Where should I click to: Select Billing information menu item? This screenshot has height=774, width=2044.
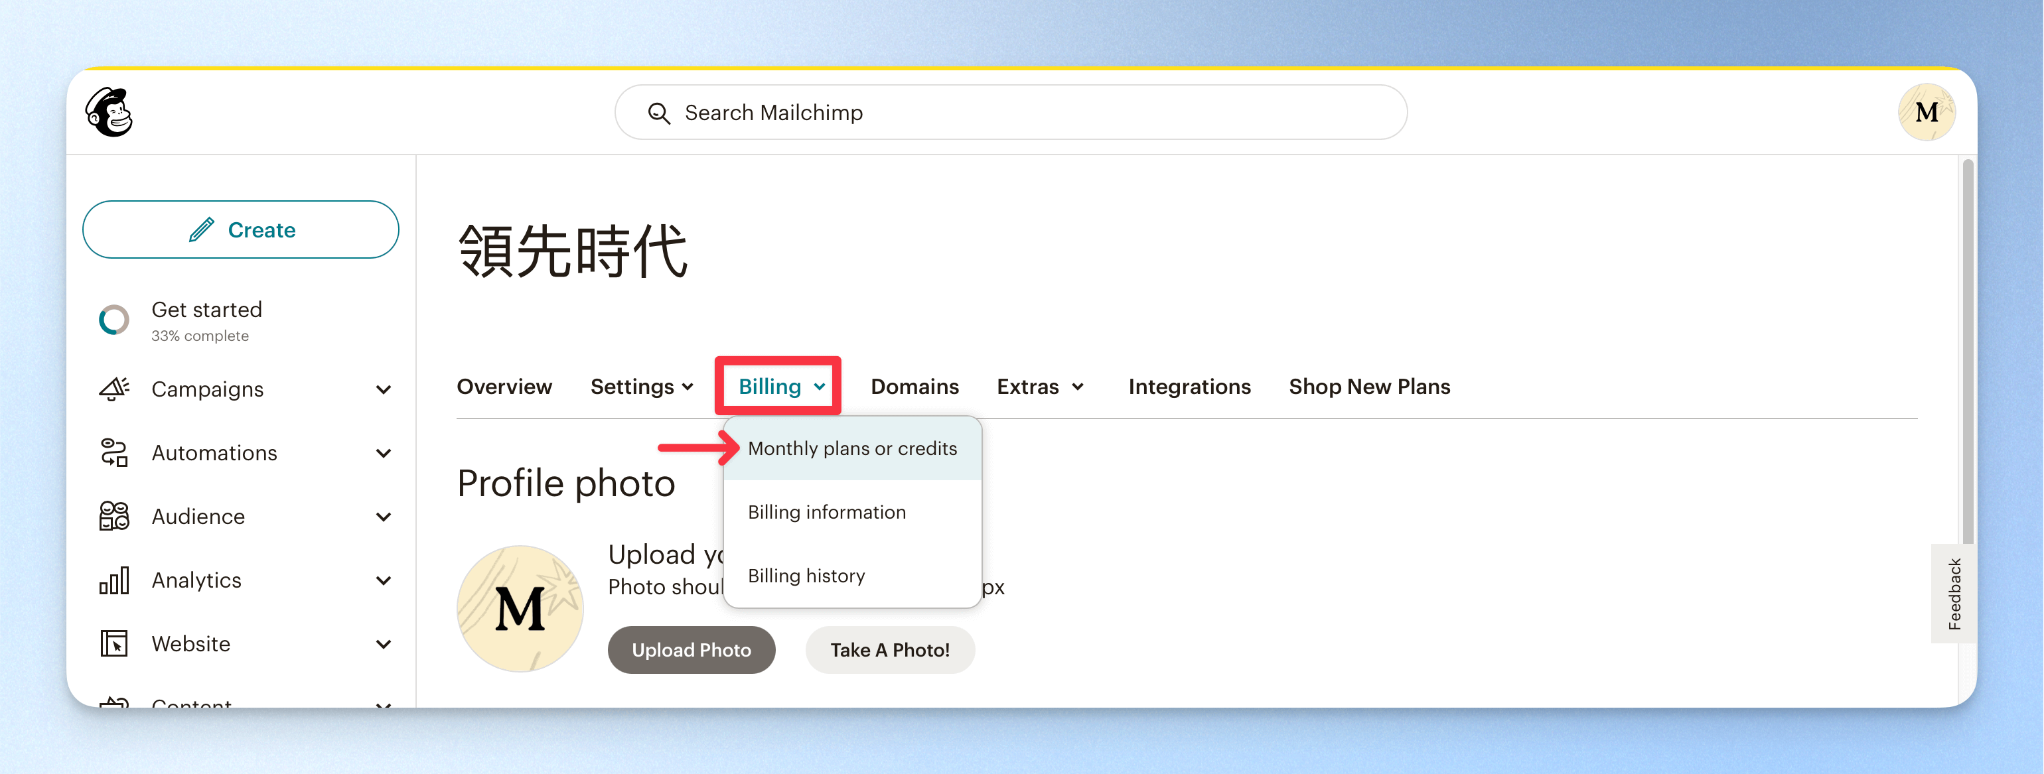[852, 511]
